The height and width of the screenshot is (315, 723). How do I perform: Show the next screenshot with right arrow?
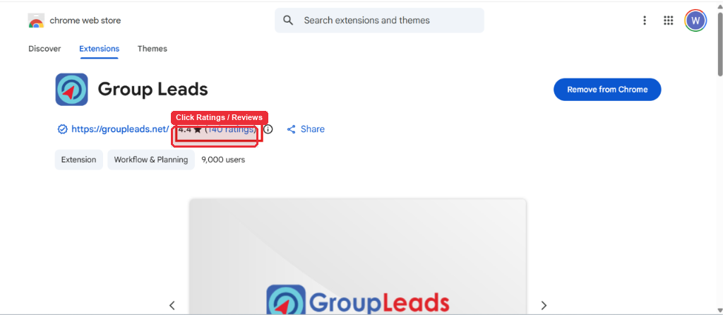tap(544, 305)
